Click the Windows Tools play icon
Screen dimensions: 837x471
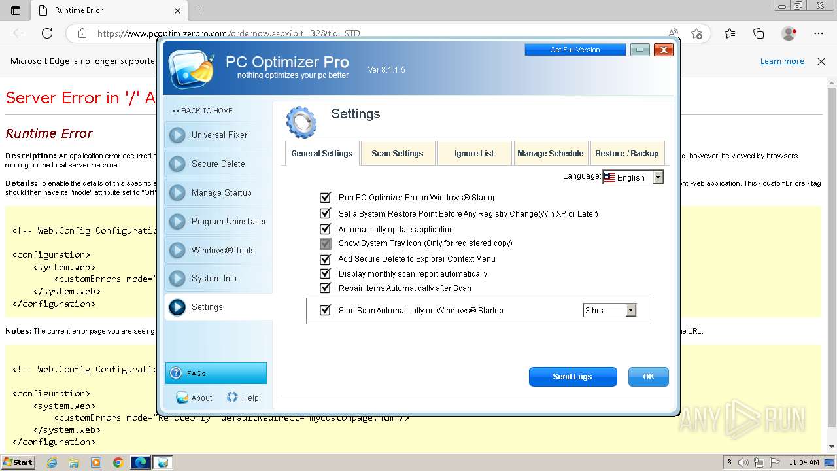(177, 250)
